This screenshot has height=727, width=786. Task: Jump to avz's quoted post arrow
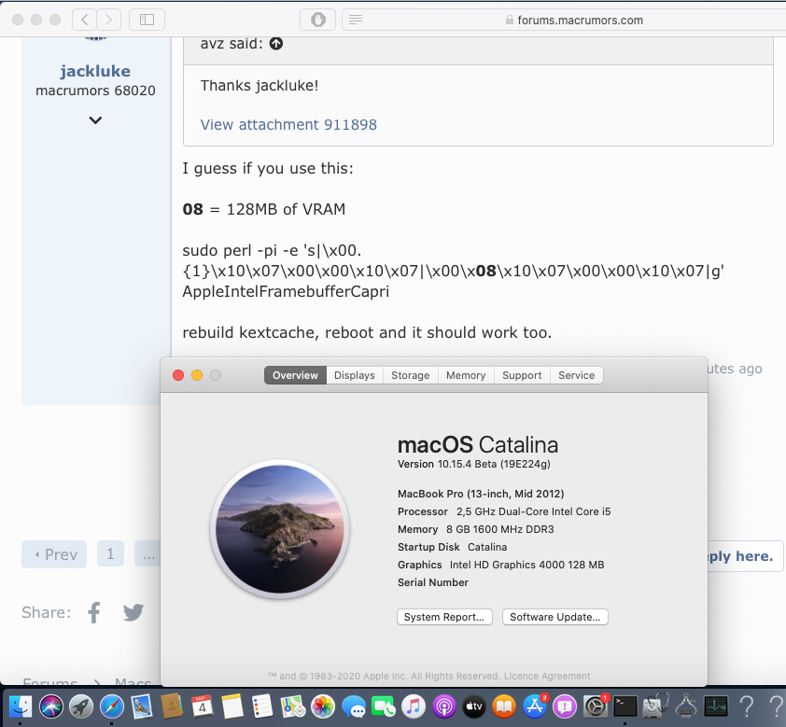tap(276, 44)
